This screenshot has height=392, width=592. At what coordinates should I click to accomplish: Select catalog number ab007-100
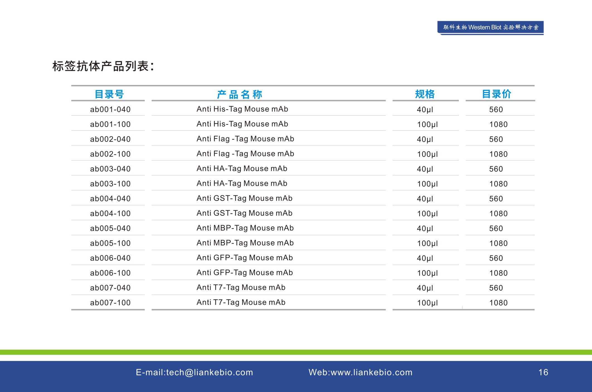point(110,303)
